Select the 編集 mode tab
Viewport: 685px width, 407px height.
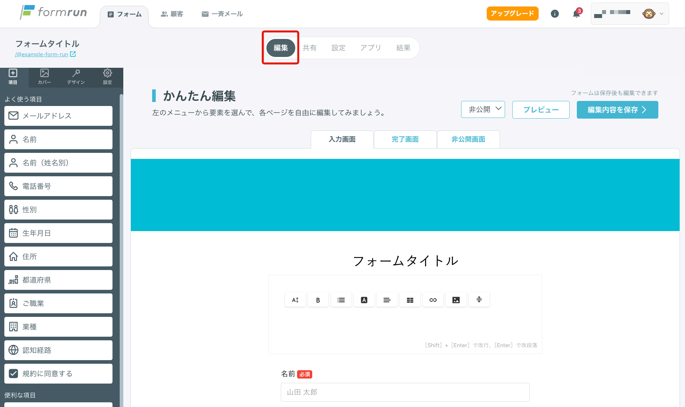[x=280, y=48]
